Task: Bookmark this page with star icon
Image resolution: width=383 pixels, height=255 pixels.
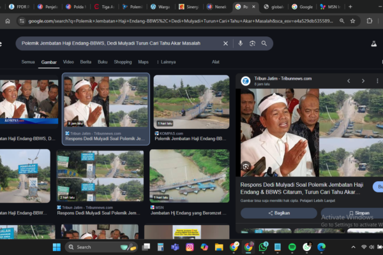Action: pos(353,21)
